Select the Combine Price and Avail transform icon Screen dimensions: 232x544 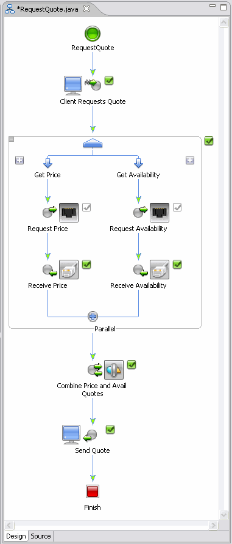pyautogui.click(x=114, y=370)
